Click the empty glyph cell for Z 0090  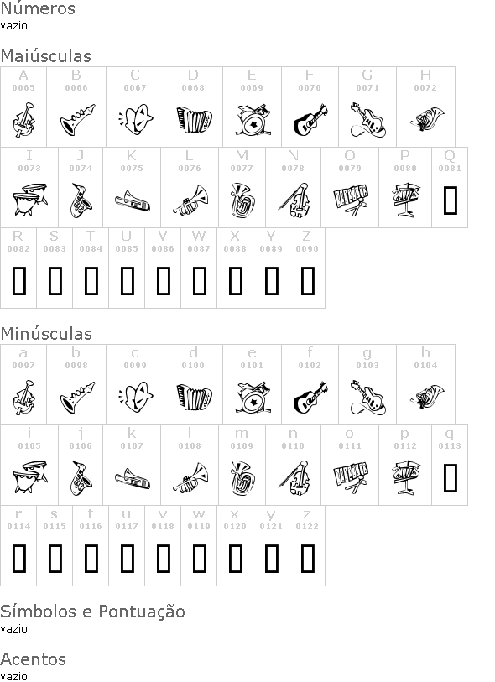click(308, 281)
